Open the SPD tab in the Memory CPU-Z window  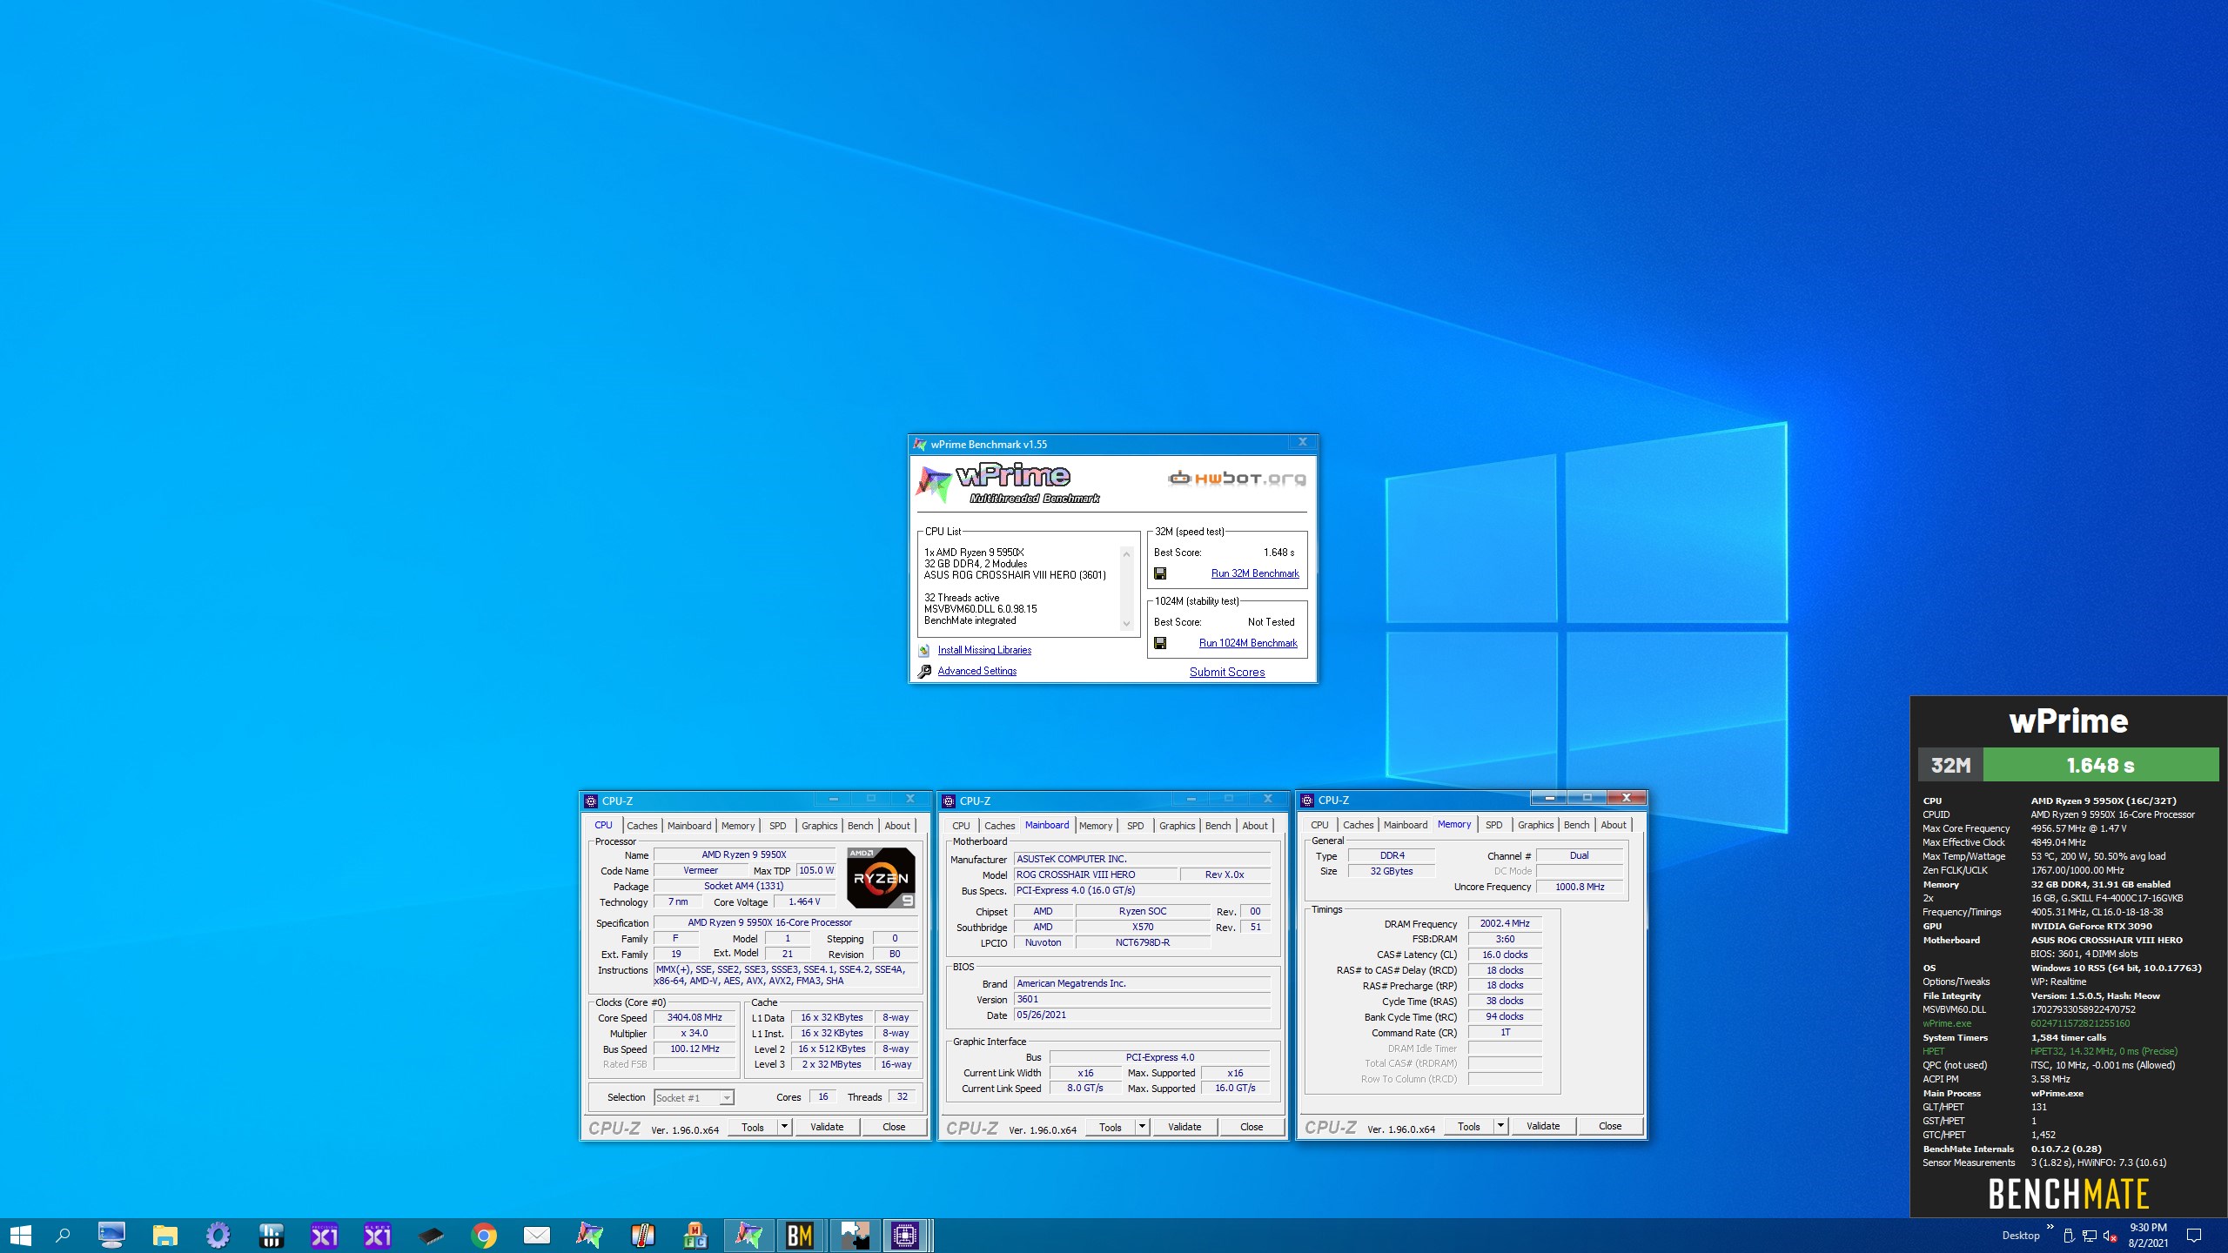click(x=1493, y=825)
